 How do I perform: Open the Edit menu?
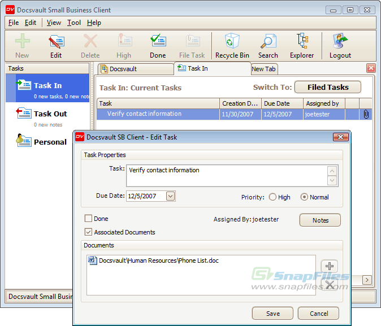point(31,23)
